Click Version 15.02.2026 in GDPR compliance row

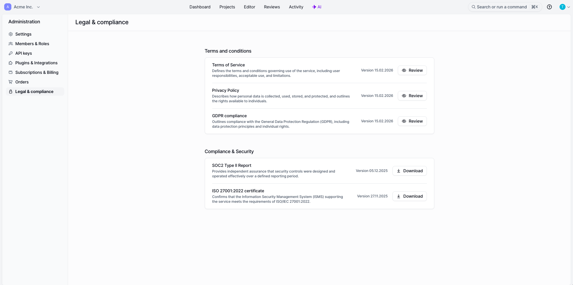[x=377, y=121]
